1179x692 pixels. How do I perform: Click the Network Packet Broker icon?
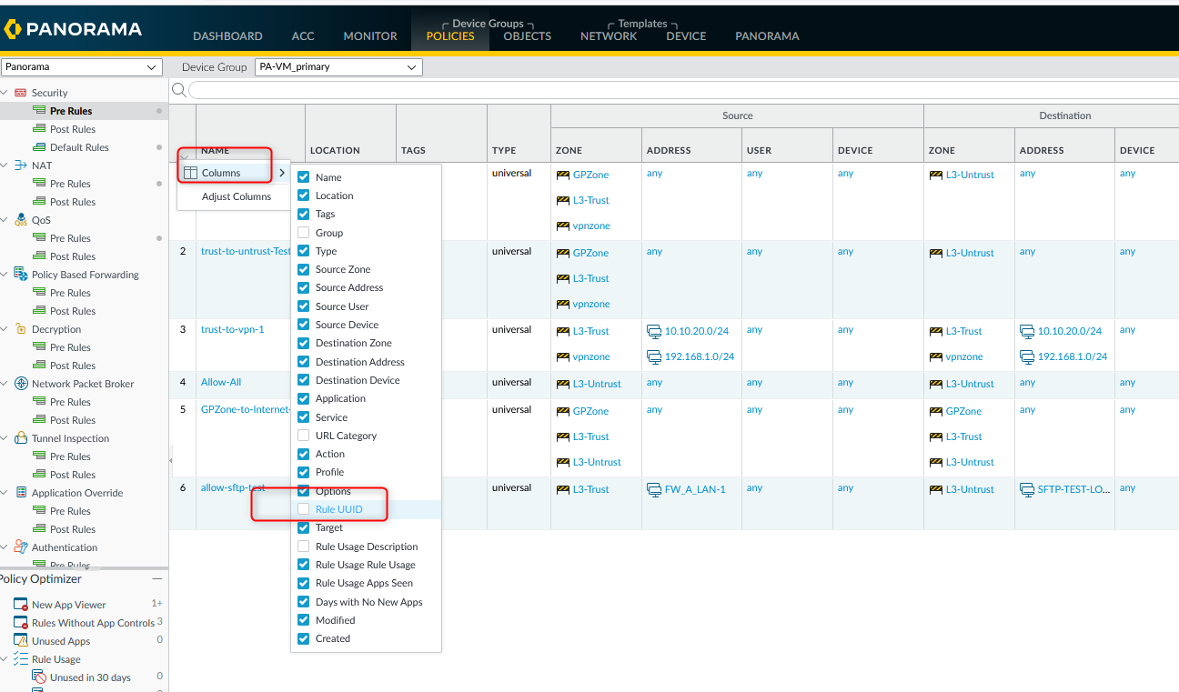click(x=21, y=384)
